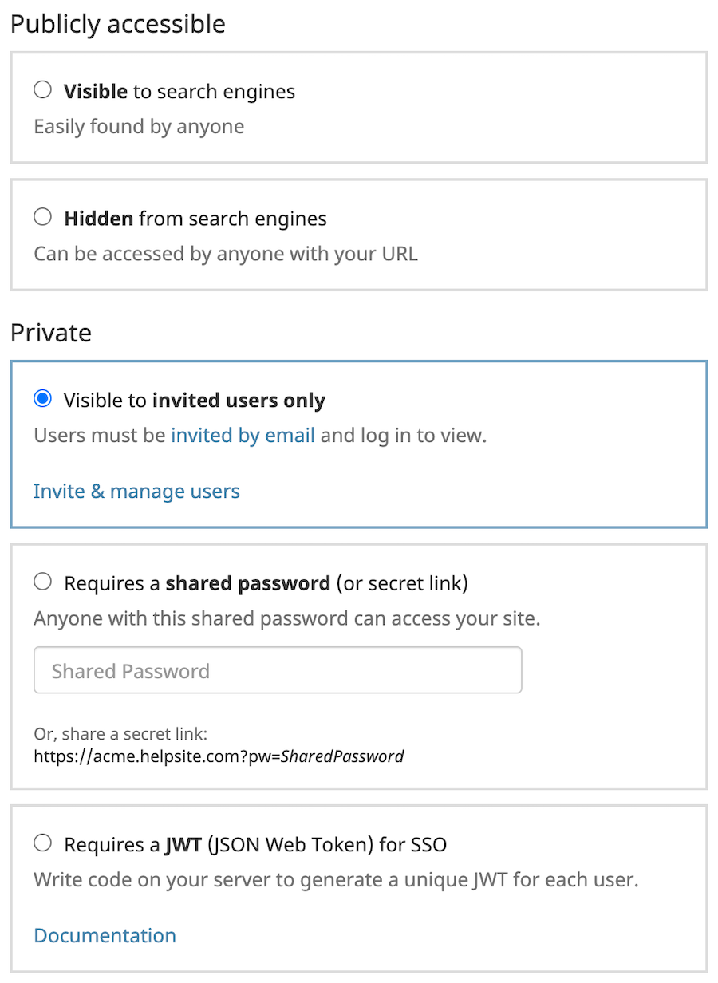
Task: Select the Visible to search engines radio button
Action: click(42, 90)
